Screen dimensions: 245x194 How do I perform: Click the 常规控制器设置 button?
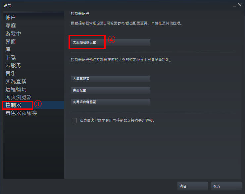111,42
